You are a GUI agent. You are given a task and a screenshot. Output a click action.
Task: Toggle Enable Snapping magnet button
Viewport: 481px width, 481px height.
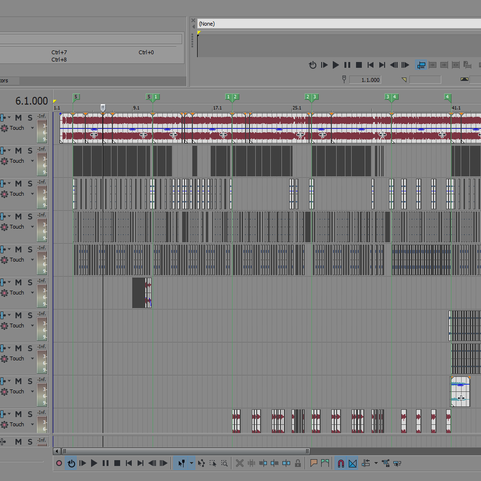[341, 463]
